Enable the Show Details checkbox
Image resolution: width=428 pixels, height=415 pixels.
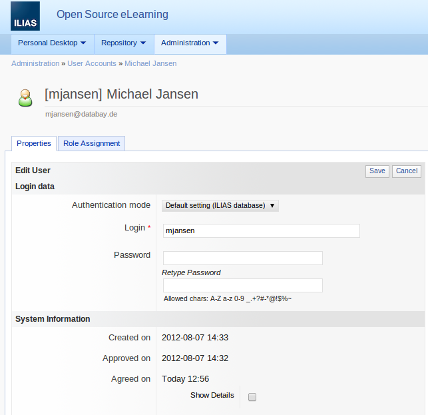[x=252, y=397]
